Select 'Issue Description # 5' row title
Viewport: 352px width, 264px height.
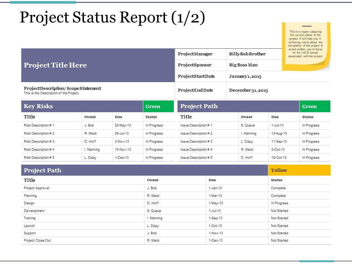pyautogui.click(x=196, y=158)
